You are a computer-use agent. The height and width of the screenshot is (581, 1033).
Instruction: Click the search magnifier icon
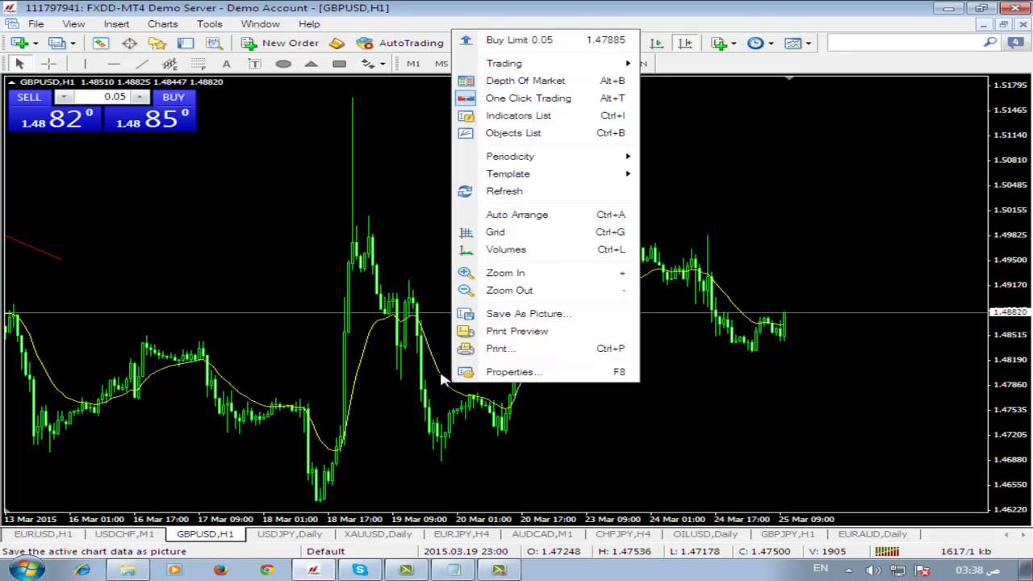coord(990,42)
